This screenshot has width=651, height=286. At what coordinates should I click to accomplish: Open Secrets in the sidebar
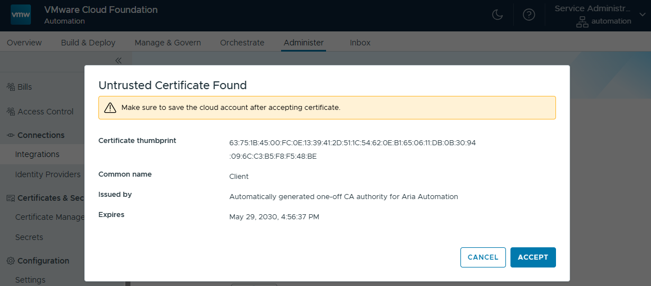click(x=29, y=237)
